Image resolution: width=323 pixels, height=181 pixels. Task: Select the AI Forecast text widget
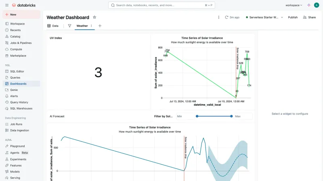click(99, 116)
